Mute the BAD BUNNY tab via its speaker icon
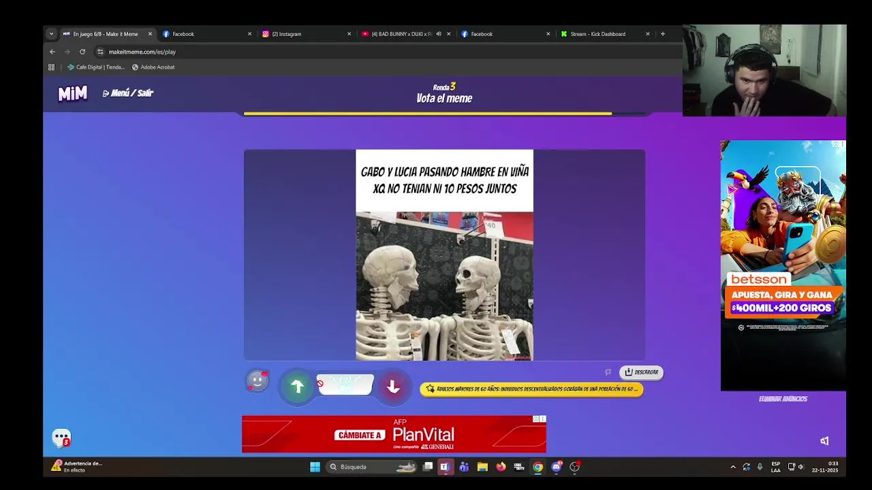 tap(439, 34)
